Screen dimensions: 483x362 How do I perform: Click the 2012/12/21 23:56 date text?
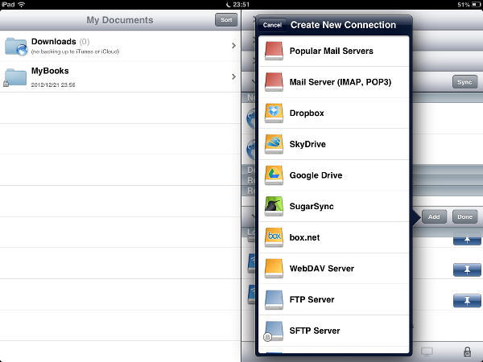tap(53, 84)
